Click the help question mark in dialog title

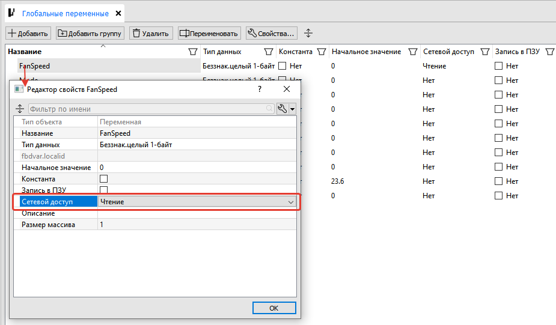[260, 89]
